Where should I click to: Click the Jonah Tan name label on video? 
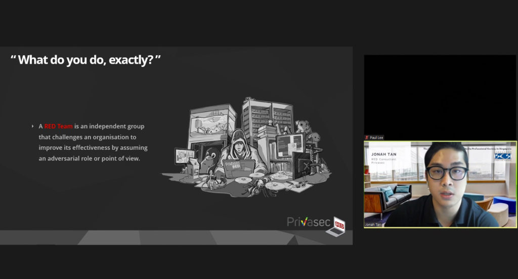pyautogui.click(x=373, y=224)
